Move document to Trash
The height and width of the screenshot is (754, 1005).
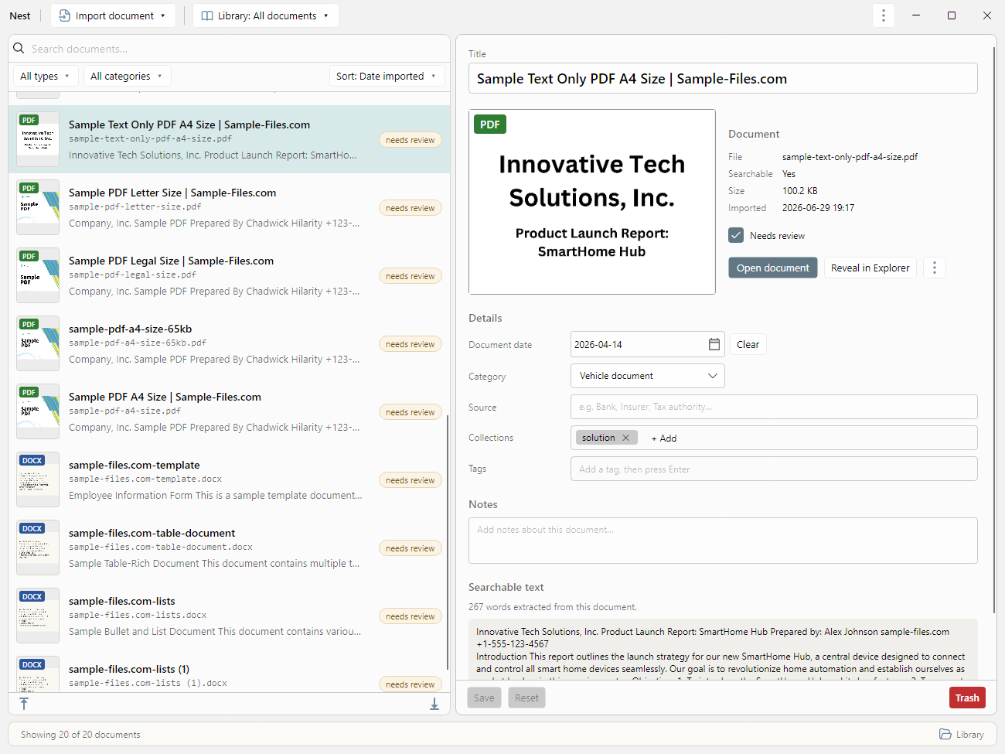pyautogui.click(x=967, y=698)
